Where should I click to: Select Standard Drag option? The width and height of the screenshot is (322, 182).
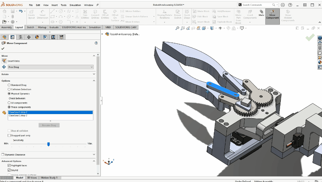coord(9,85)
